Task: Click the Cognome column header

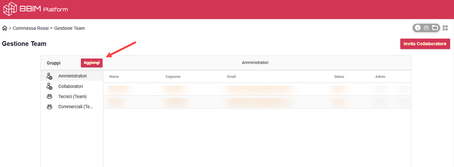Action: tap(173, 77)
